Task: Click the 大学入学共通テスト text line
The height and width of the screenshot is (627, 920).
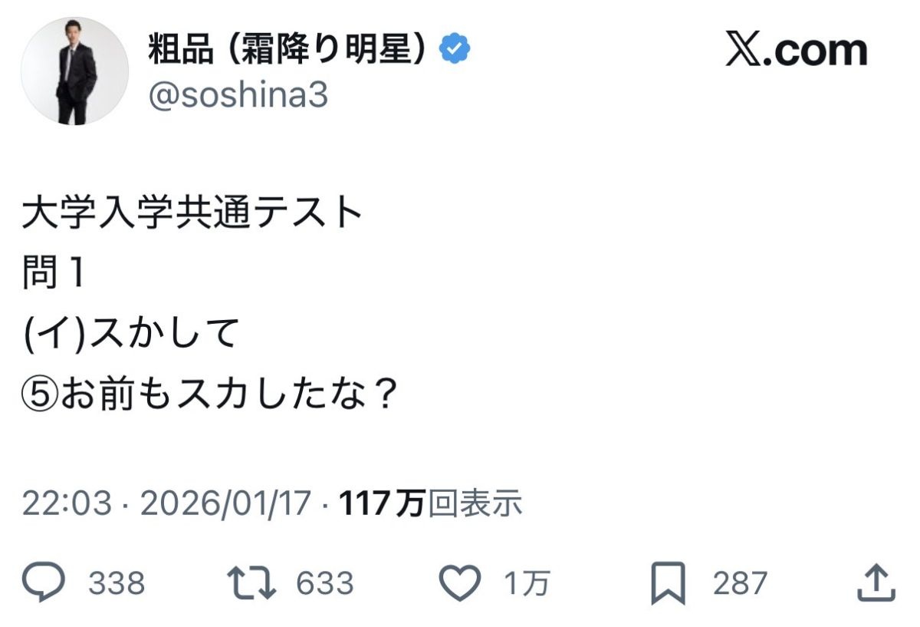Action: 192,215
